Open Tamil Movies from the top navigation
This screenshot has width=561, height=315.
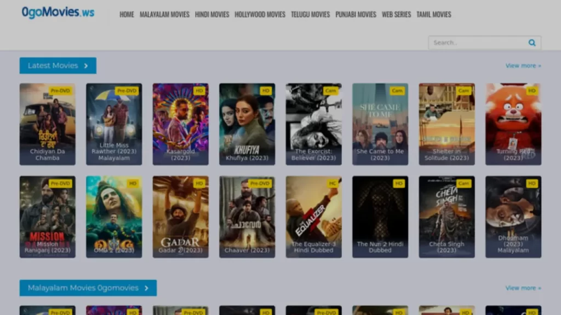[x=433, y=15]
